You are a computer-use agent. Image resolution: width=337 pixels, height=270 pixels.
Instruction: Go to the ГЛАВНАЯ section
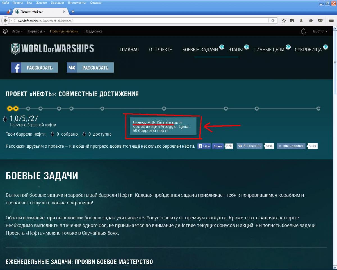[129, 50]
